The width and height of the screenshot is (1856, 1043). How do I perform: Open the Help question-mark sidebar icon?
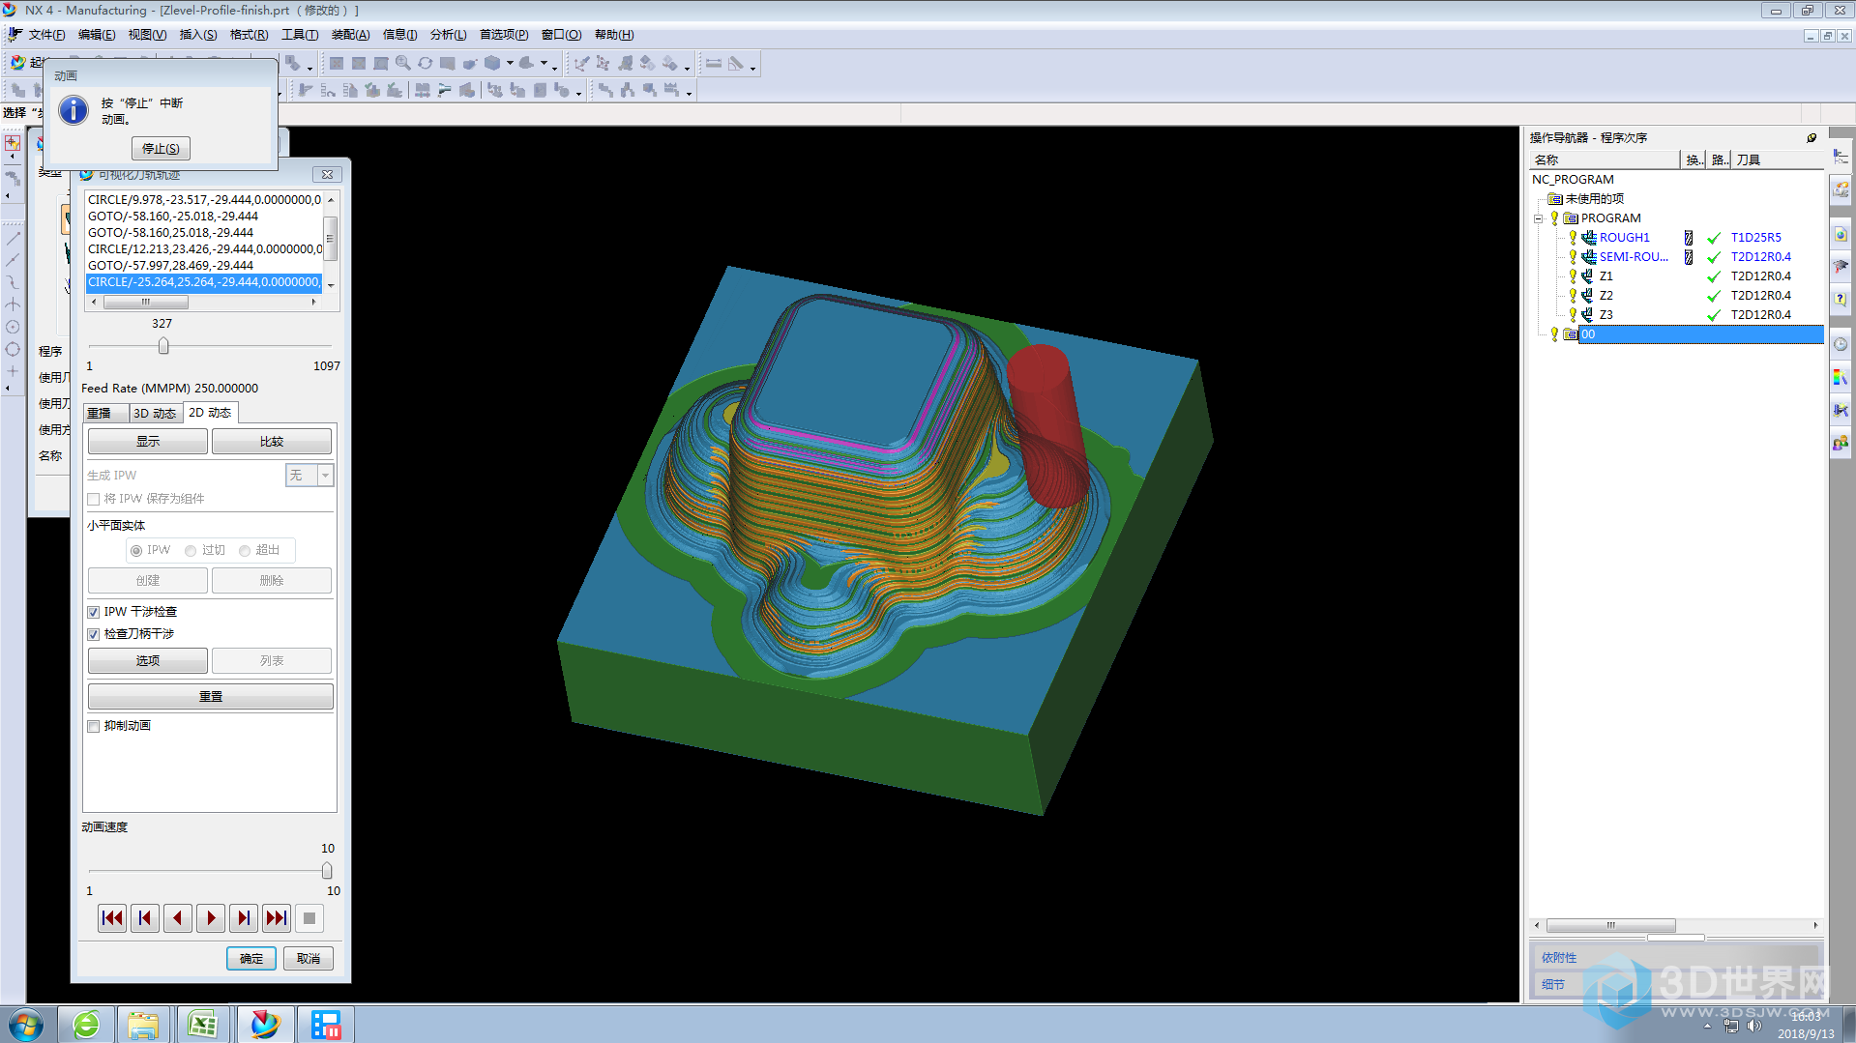coord(1841,300)
